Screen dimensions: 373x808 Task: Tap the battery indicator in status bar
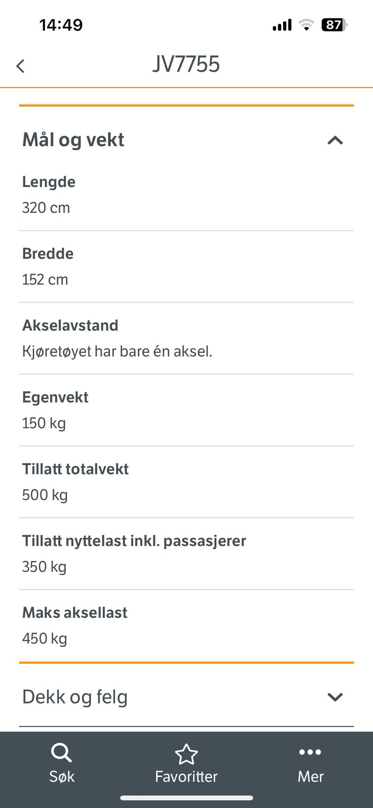[x=334, y=25]
